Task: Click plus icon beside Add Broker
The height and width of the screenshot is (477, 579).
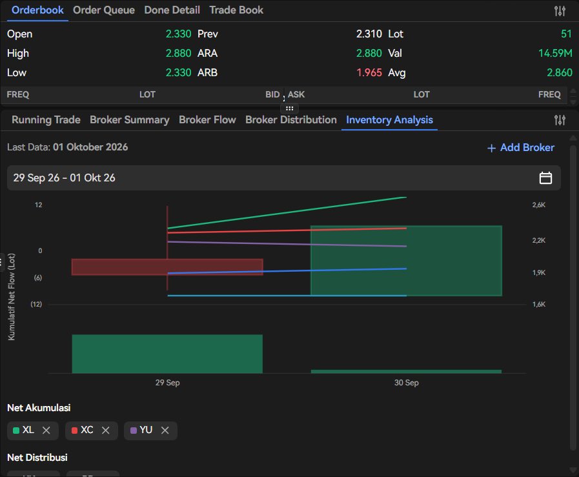Action: [x=491, y=148]
